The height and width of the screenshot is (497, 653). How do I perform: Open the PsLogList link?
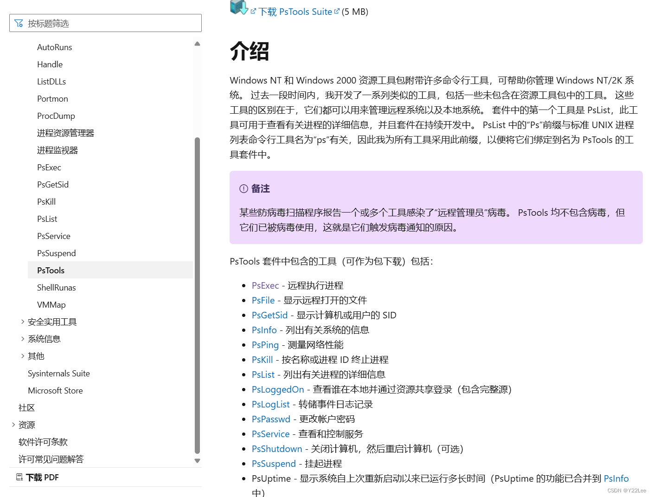tap(270, 404)
